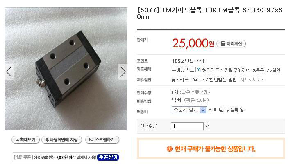Open the 주문시 결제 shipping fee dropdown
Viewport: 293px width, 166px height.
coord(189,110)
